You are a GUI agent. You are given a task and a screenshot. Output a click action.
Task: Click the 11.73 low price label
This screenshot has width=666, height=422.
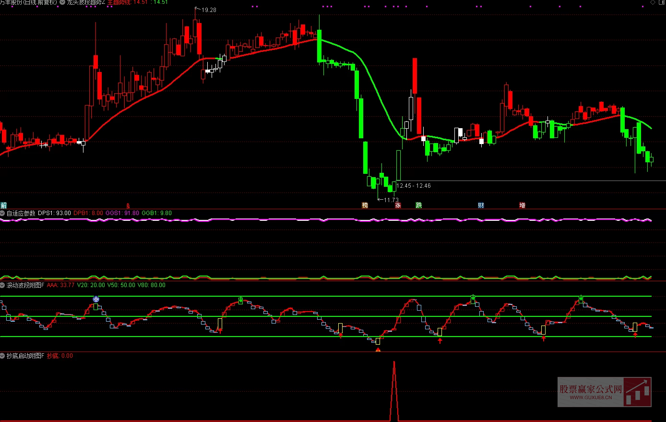pos(391,200)
